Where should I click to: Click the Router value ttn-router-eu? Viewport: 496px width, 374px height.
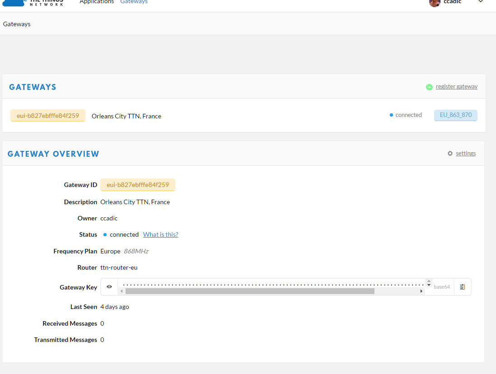pyautogui.click(x=119, y=268)
